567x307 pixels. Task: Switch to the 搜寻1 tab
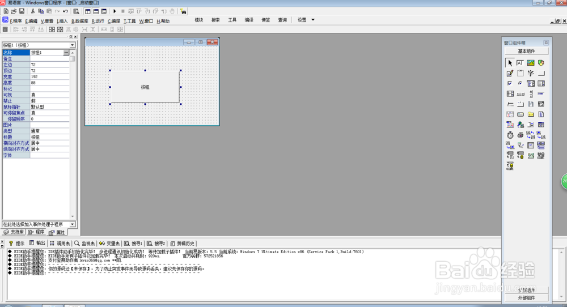pyautogui.click(x=133, y=244)
